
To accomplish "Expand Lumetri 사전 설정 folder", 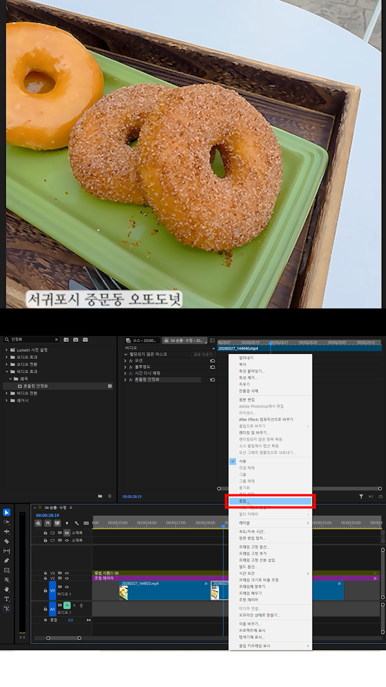I will [x=6, y=350].
